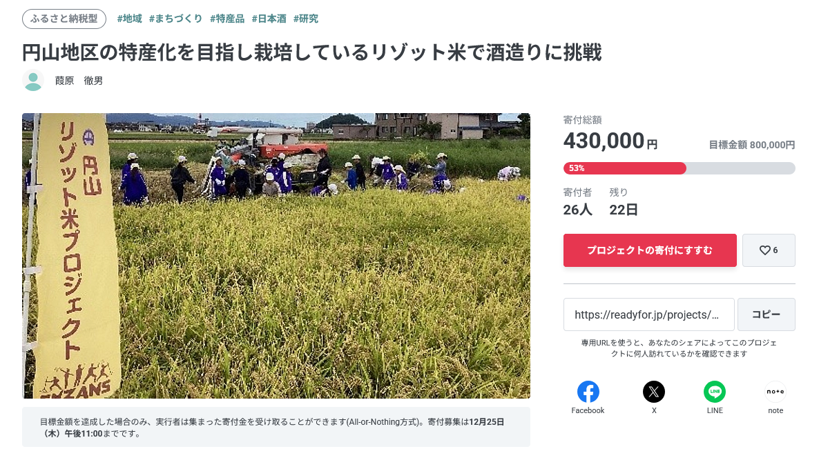The width and height of the screenshot is (819, 460).
Task: Toggle the heart like button
Action: pyautogui.click(x=769, y=250)
